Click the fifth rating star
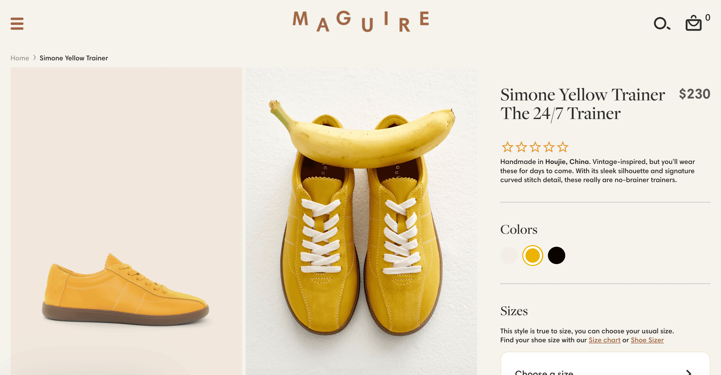Screen dimensions: 721x375 click(563, 147)
